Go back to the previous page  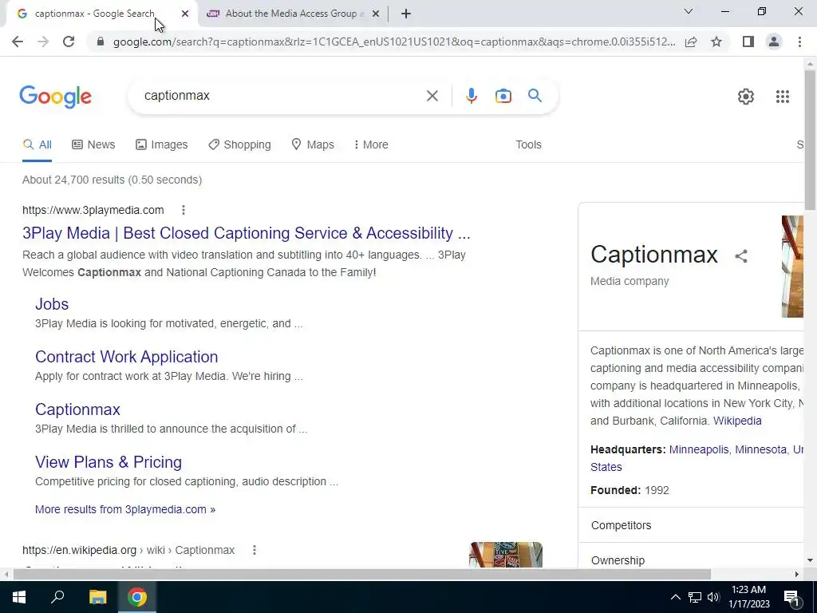click(18, 42)
